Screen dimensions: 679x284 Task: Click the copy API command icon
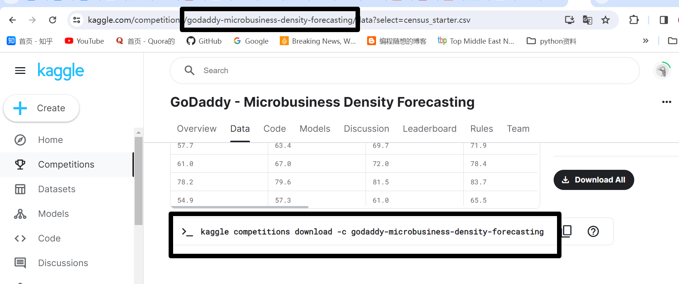coord(567,231)
